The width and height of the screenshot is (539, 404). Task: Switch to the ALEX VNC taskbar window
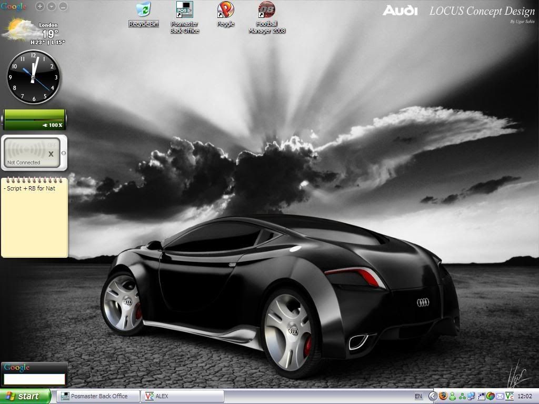click(x=183, y=396)
